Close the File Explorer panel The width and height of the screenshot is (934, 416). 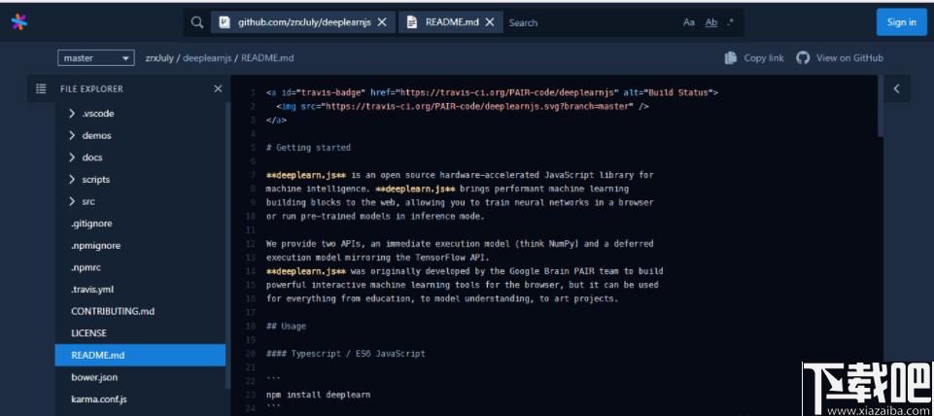(x=218, y=88)
